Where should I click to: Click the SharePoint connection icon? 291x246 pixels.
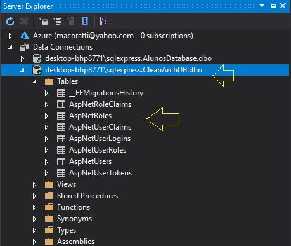pyautogui.click(x=85, y=21)
